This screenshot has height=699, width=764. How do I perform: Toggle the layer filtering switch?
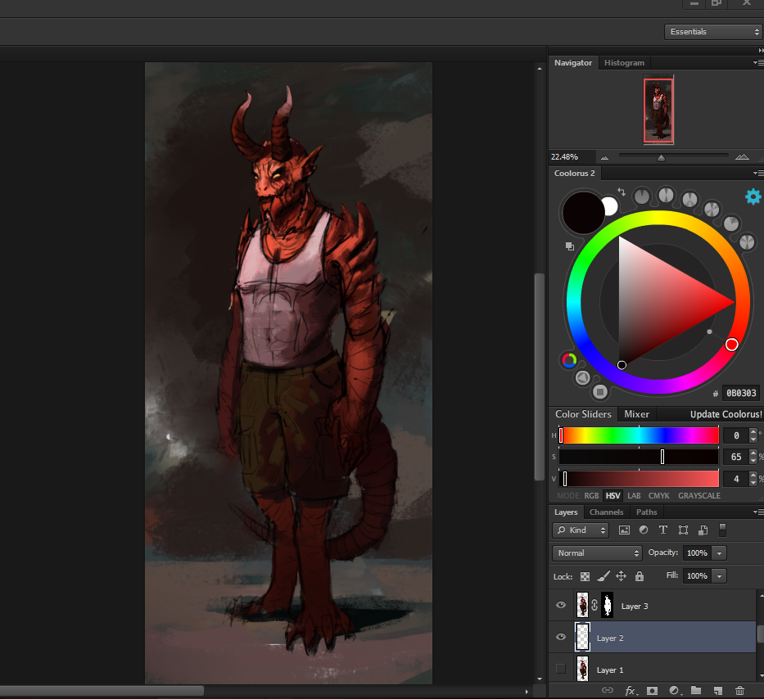(722, 530)
